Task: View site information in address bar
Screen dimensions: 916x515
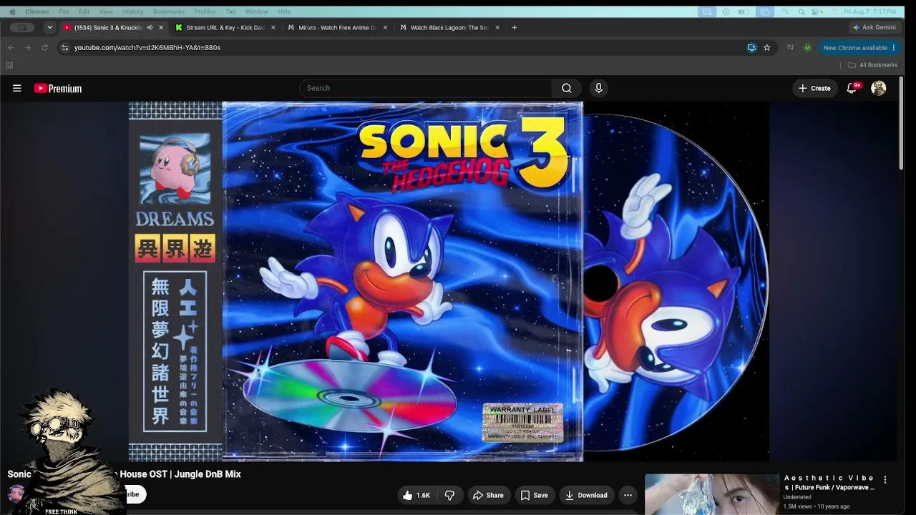Action: 64,47
